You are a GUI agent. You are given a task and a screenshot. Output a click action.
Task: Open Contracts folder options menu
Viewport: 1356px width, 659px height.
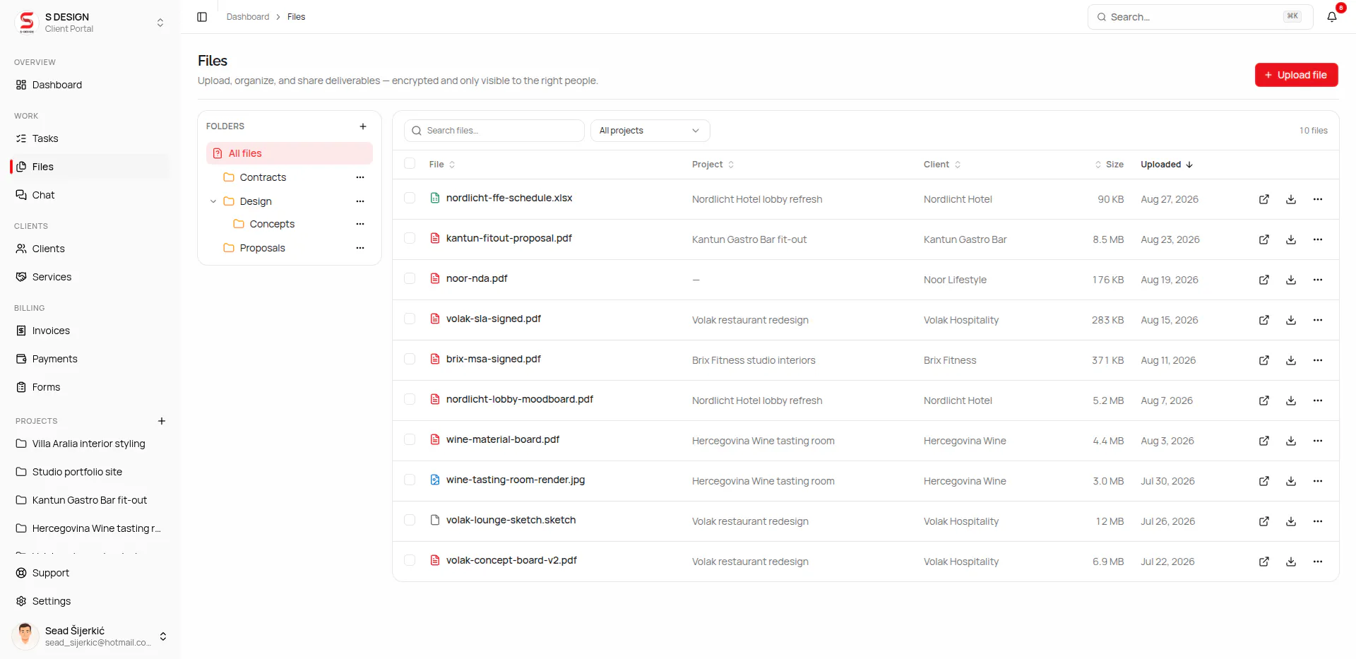[x=360, y=177]
